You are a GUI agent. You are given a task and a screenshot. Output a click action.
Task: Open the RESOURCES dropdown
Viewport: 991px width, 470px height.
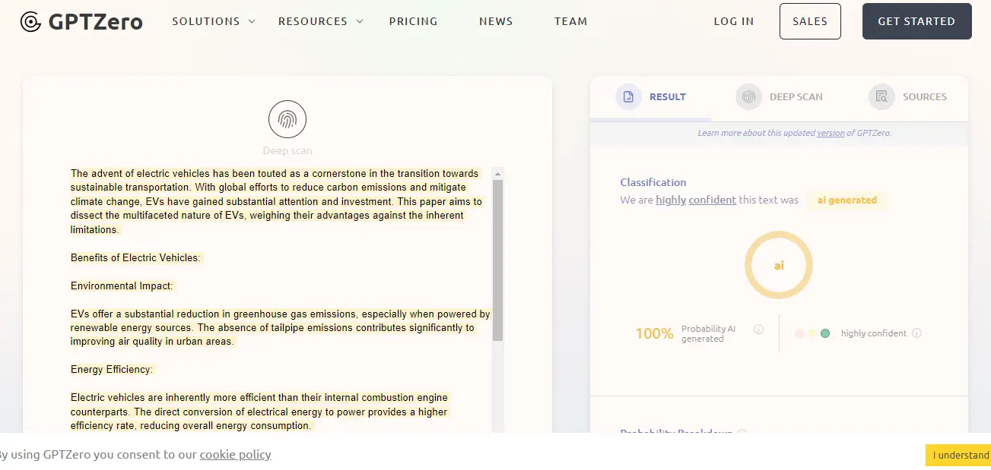[320, 21]
